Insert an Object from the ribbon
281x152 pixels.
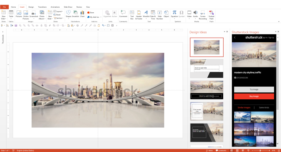tap(166, 14)
